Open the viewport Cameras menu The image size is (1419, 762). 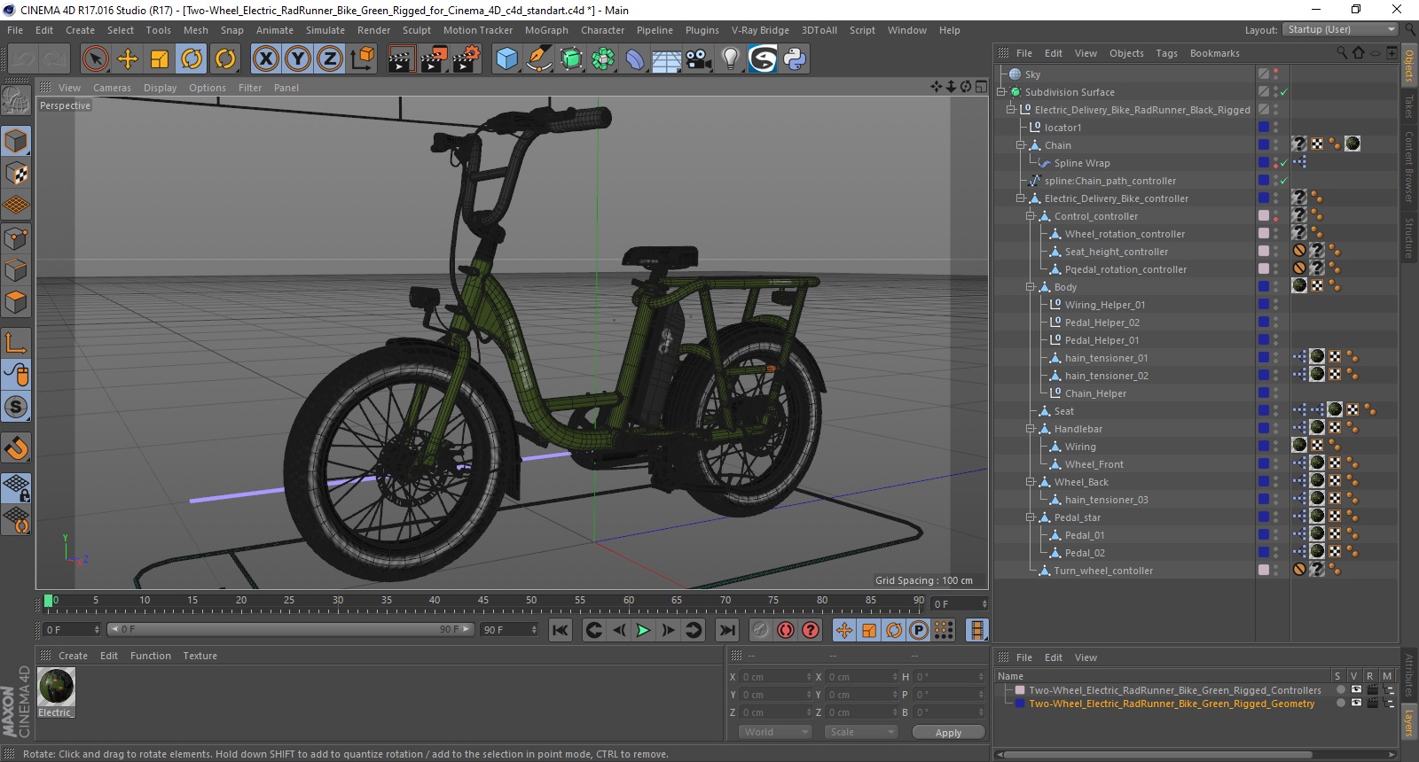[x=112, y=88]
